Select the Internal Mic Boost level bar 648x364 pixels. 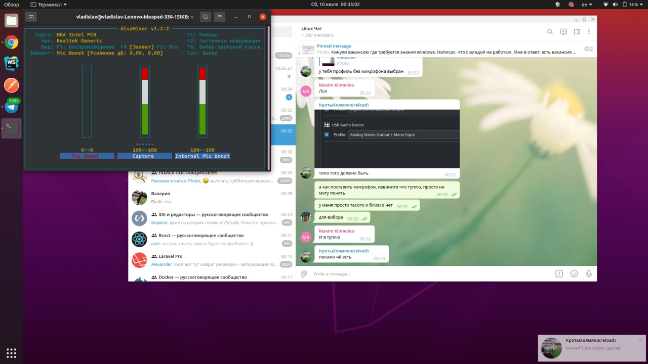202,101
